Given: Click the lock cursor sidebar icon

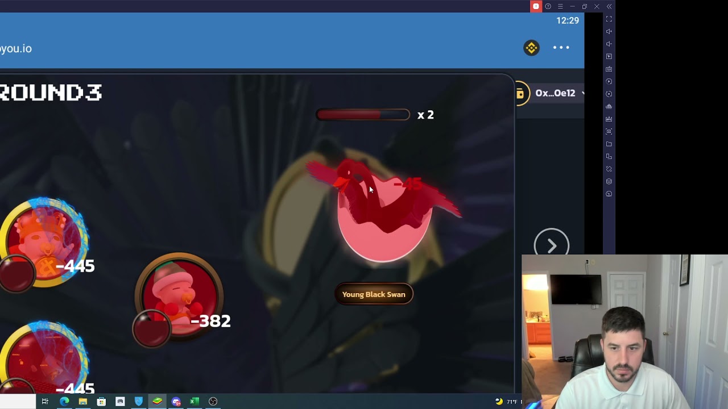Looking at the screenshot, I should pyautogui.click(x=609, y=57).
